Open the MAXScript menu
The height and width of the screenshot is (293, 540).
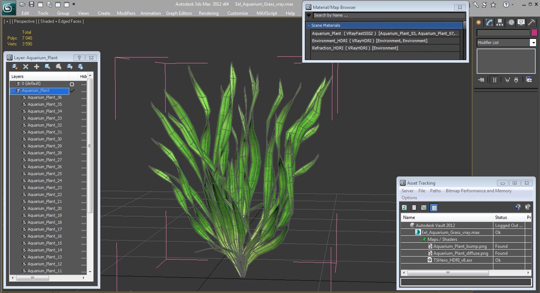tap(267, 13)
